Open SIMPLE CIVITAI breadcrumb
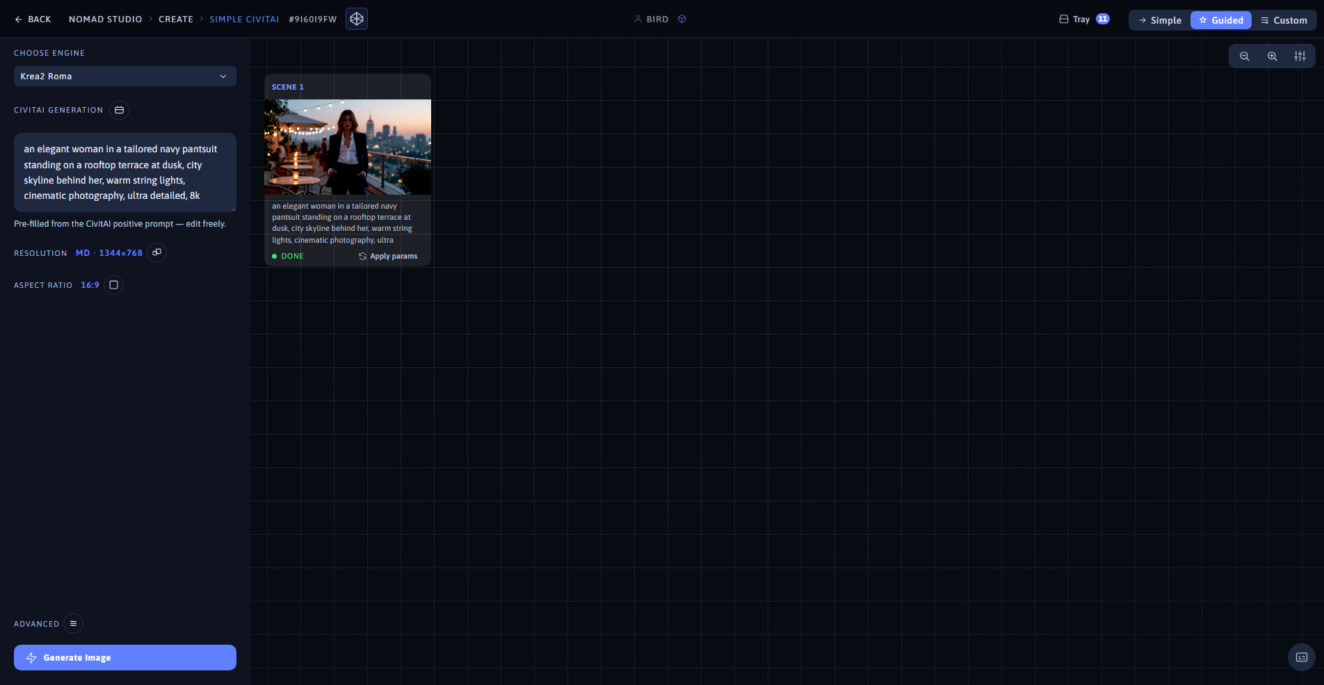Screen dimensions: 1324x685 pos(244,19)
